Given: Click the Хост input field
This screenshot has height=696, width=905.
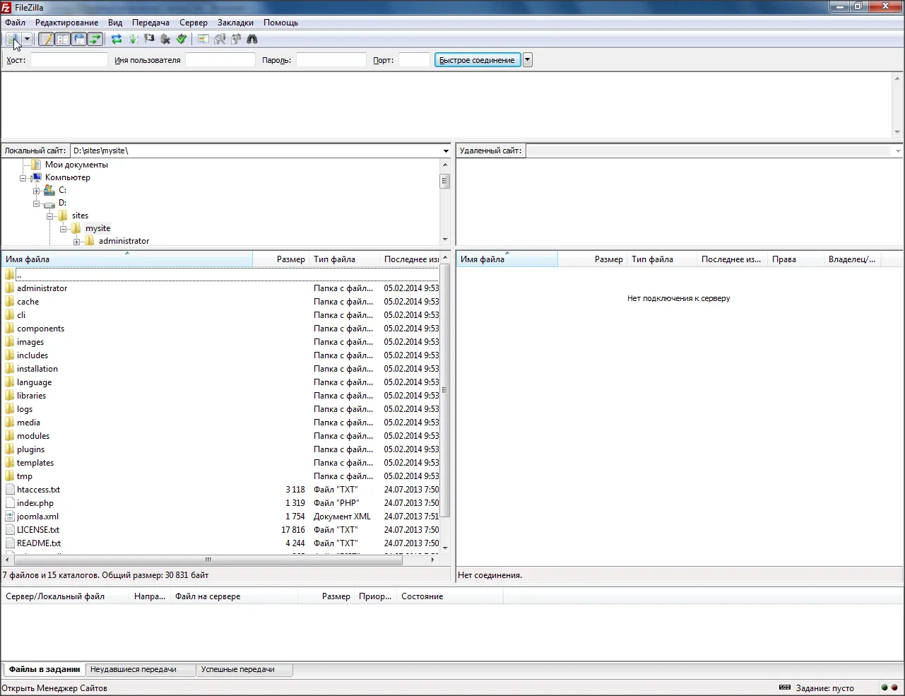Looking at the screenshot, I should (69, 60).
